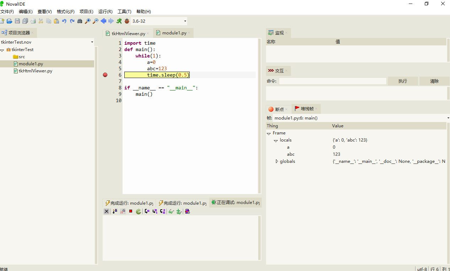This screenshot has height=271, width=450.
Task: Click the Value column header
Action: (x=389, y=126)
